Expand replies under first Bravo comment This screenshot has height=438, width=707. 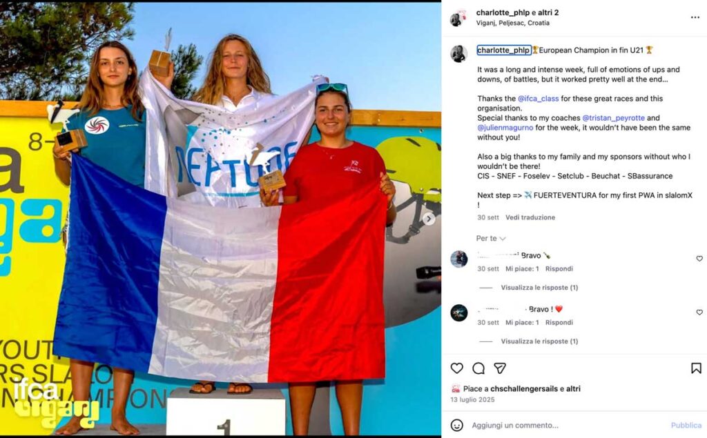539,288
